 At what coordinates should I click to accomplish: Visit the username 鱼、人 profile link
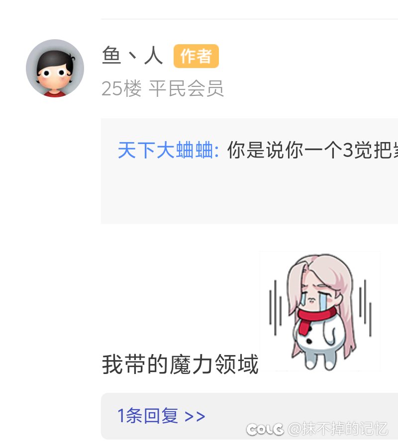[x=132, y=55]
